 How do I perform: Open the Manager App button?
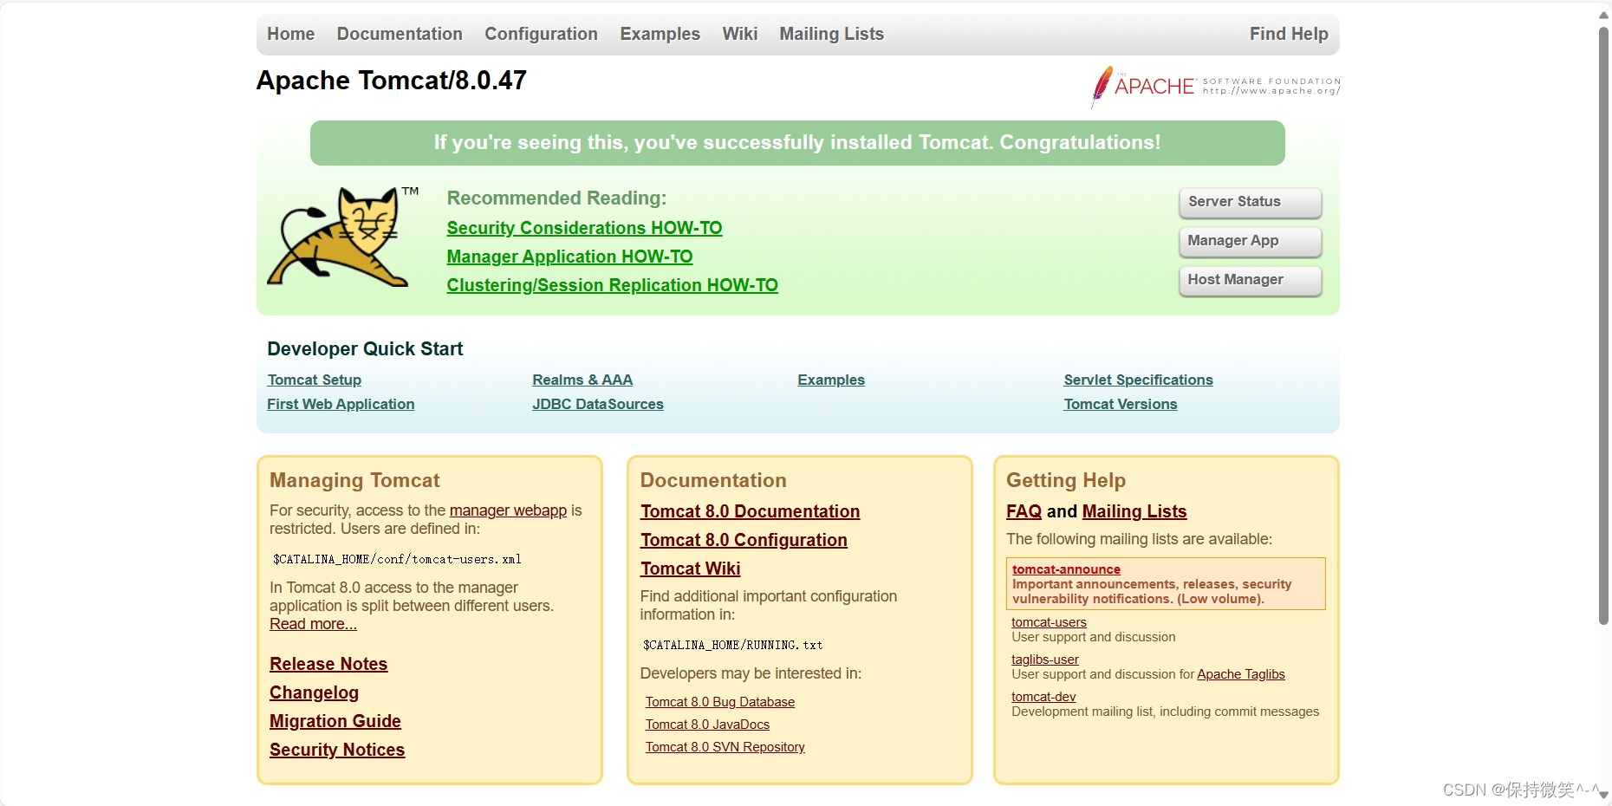(x=1250, y=241)
